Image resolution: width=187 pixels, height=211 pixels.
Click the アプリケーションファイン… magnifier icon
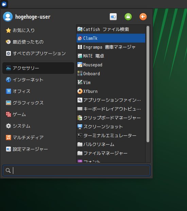pos(80,100)
